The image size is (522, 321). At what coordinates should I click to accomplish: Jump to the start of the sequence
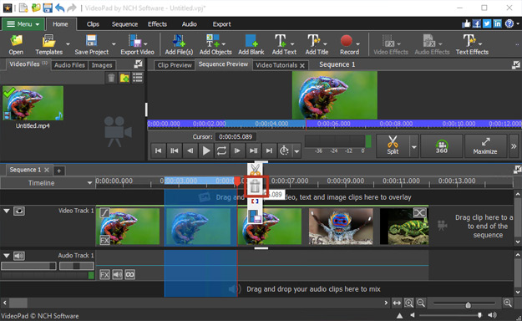[158, 151]
